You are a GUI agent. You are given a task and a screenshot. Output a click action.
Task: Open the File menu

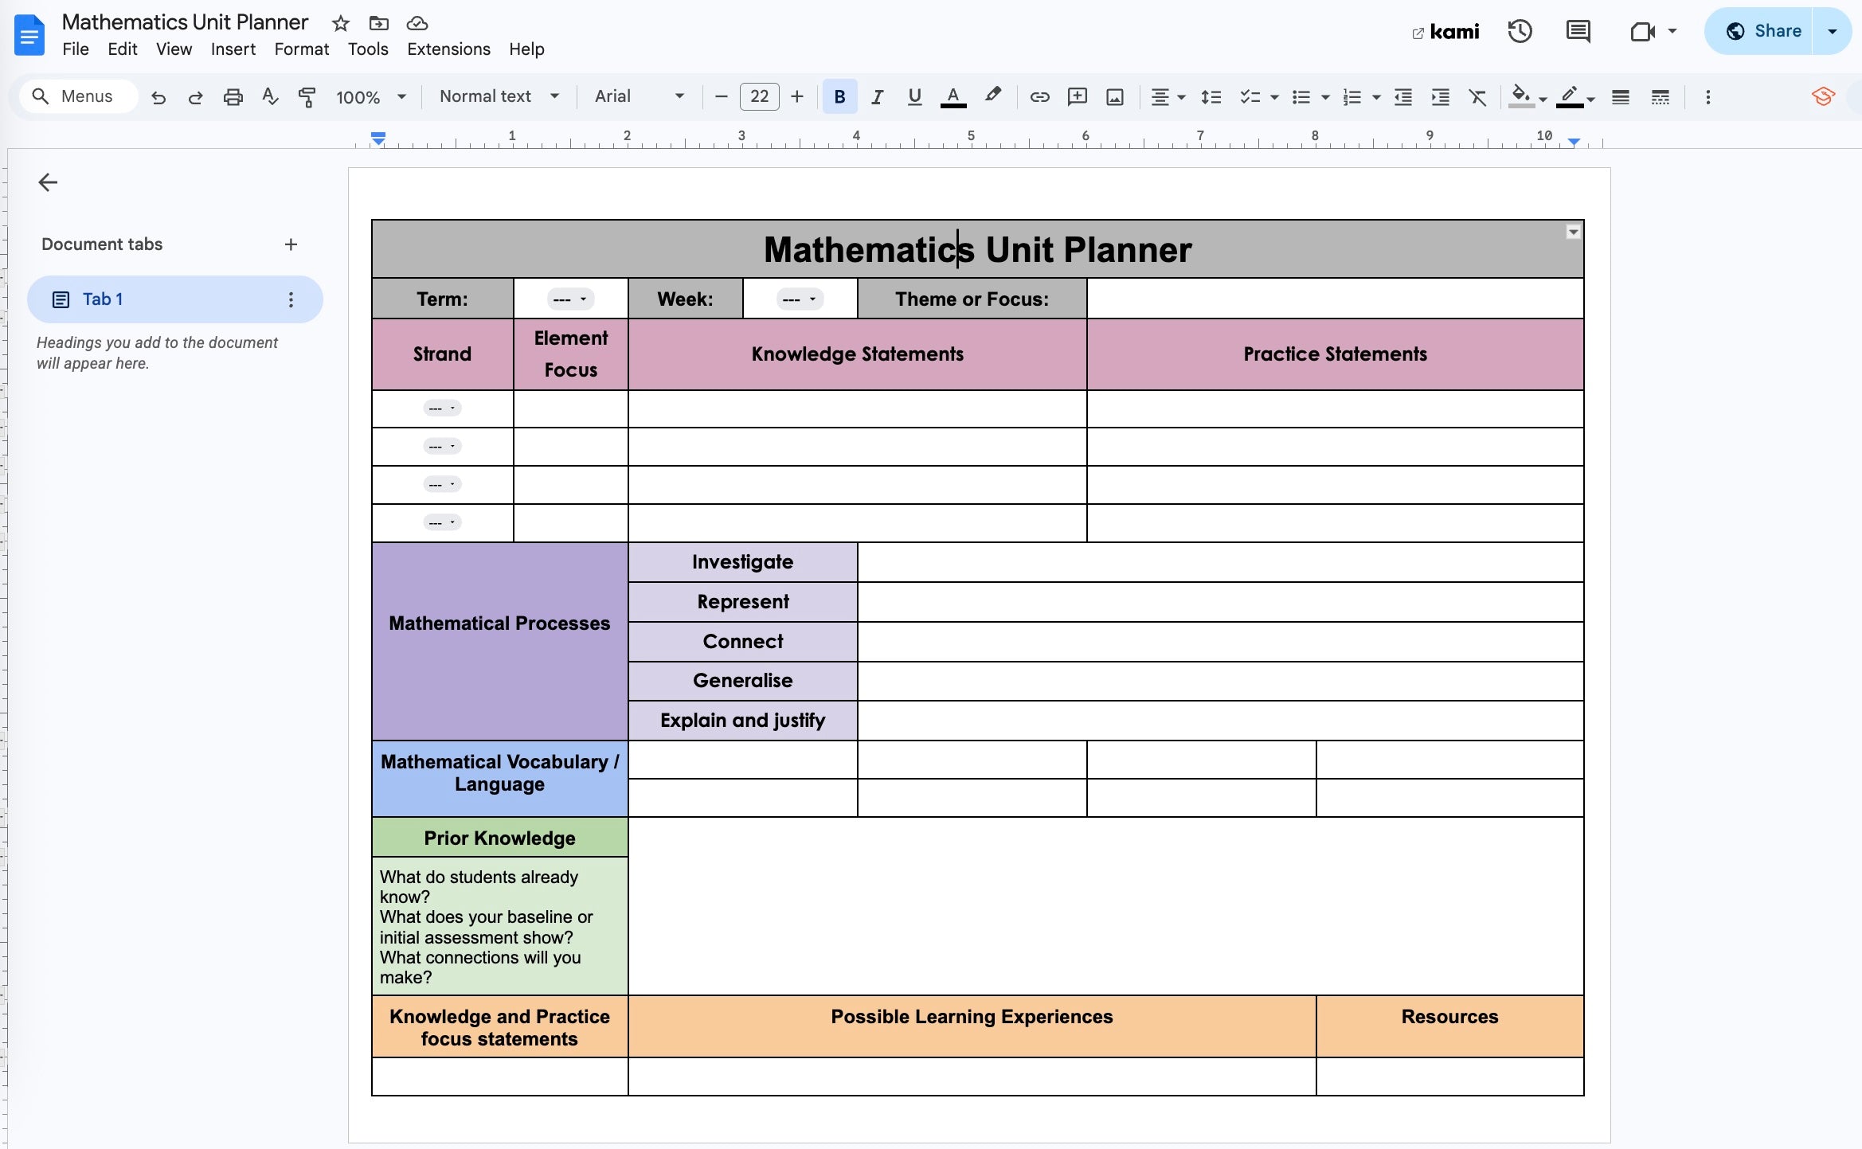coord(76,49)
